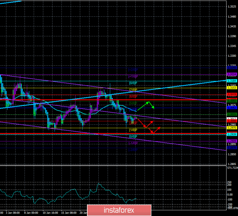
Task: Click the 1.3075 price axis label
Action: coord(232,105)
